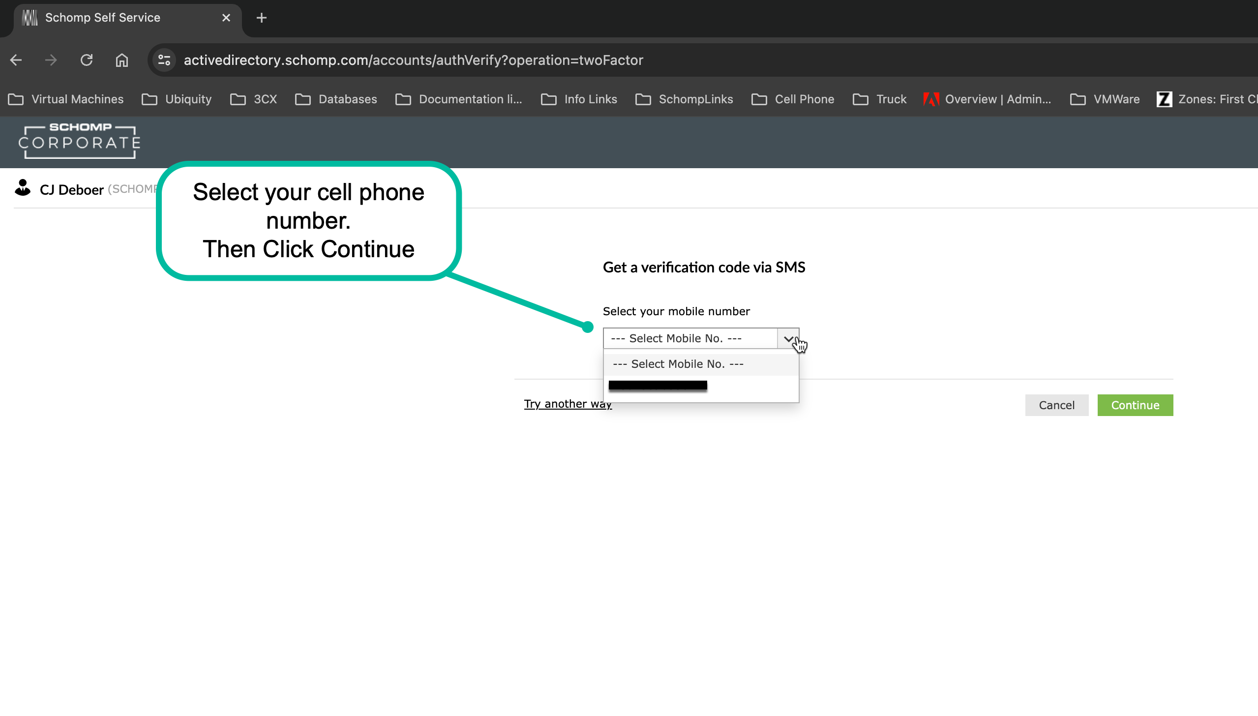Open the Overview Admin Adobe bookmark
The height and width of the screenshot is (716, 1258).
click(988, 99)
